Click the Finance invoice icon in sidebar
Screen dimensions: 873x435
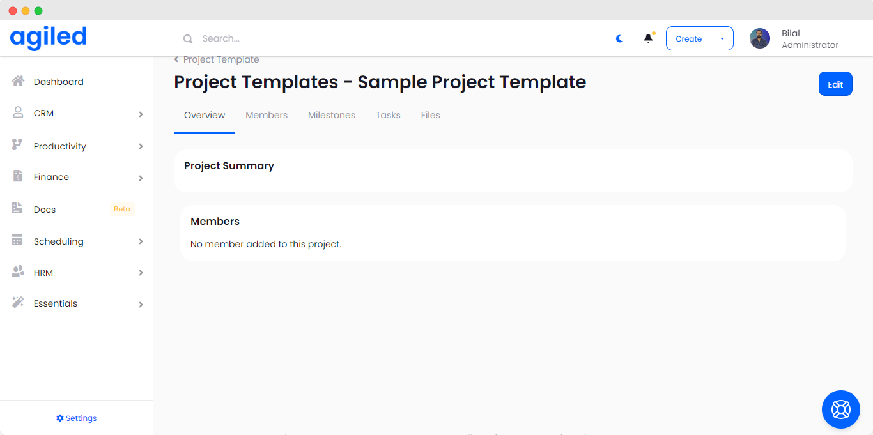18,176
